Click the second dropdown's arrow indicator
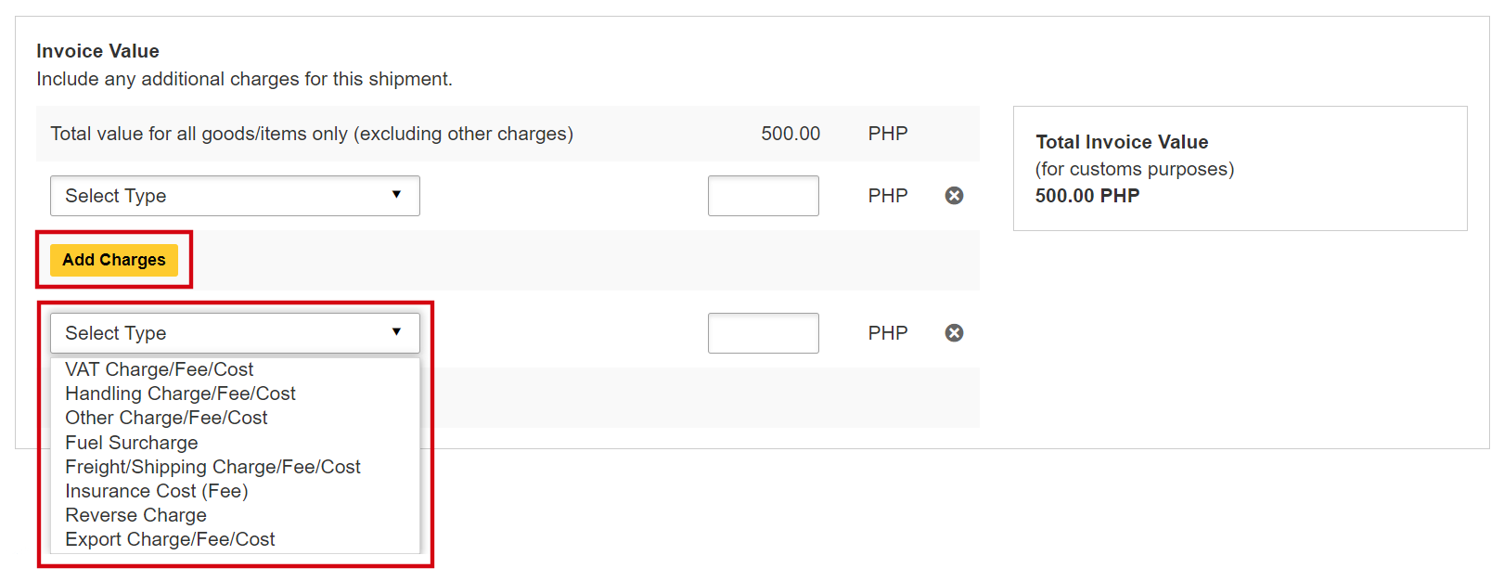Screen dimensions: 1504x581 [396, 332]
